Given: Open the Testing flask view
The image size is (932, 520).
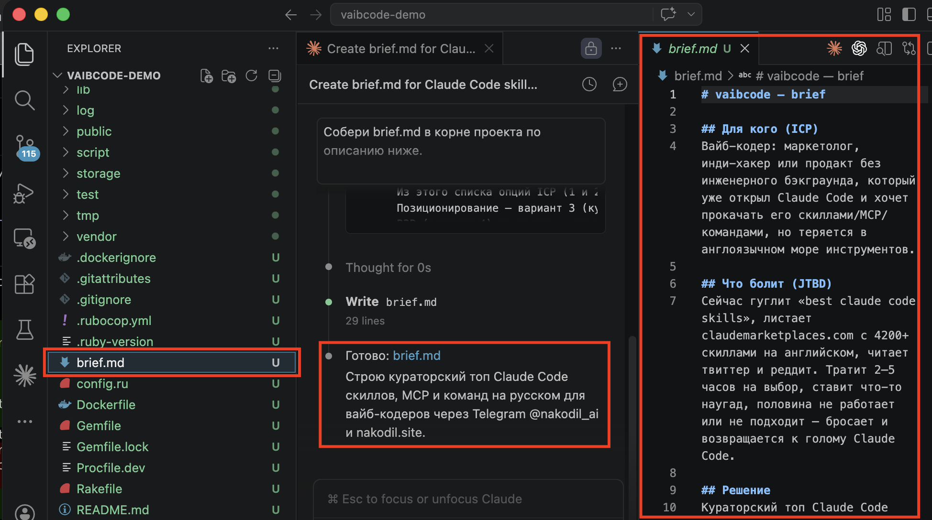Looking at the screenshot, I should tap(24, 330).
